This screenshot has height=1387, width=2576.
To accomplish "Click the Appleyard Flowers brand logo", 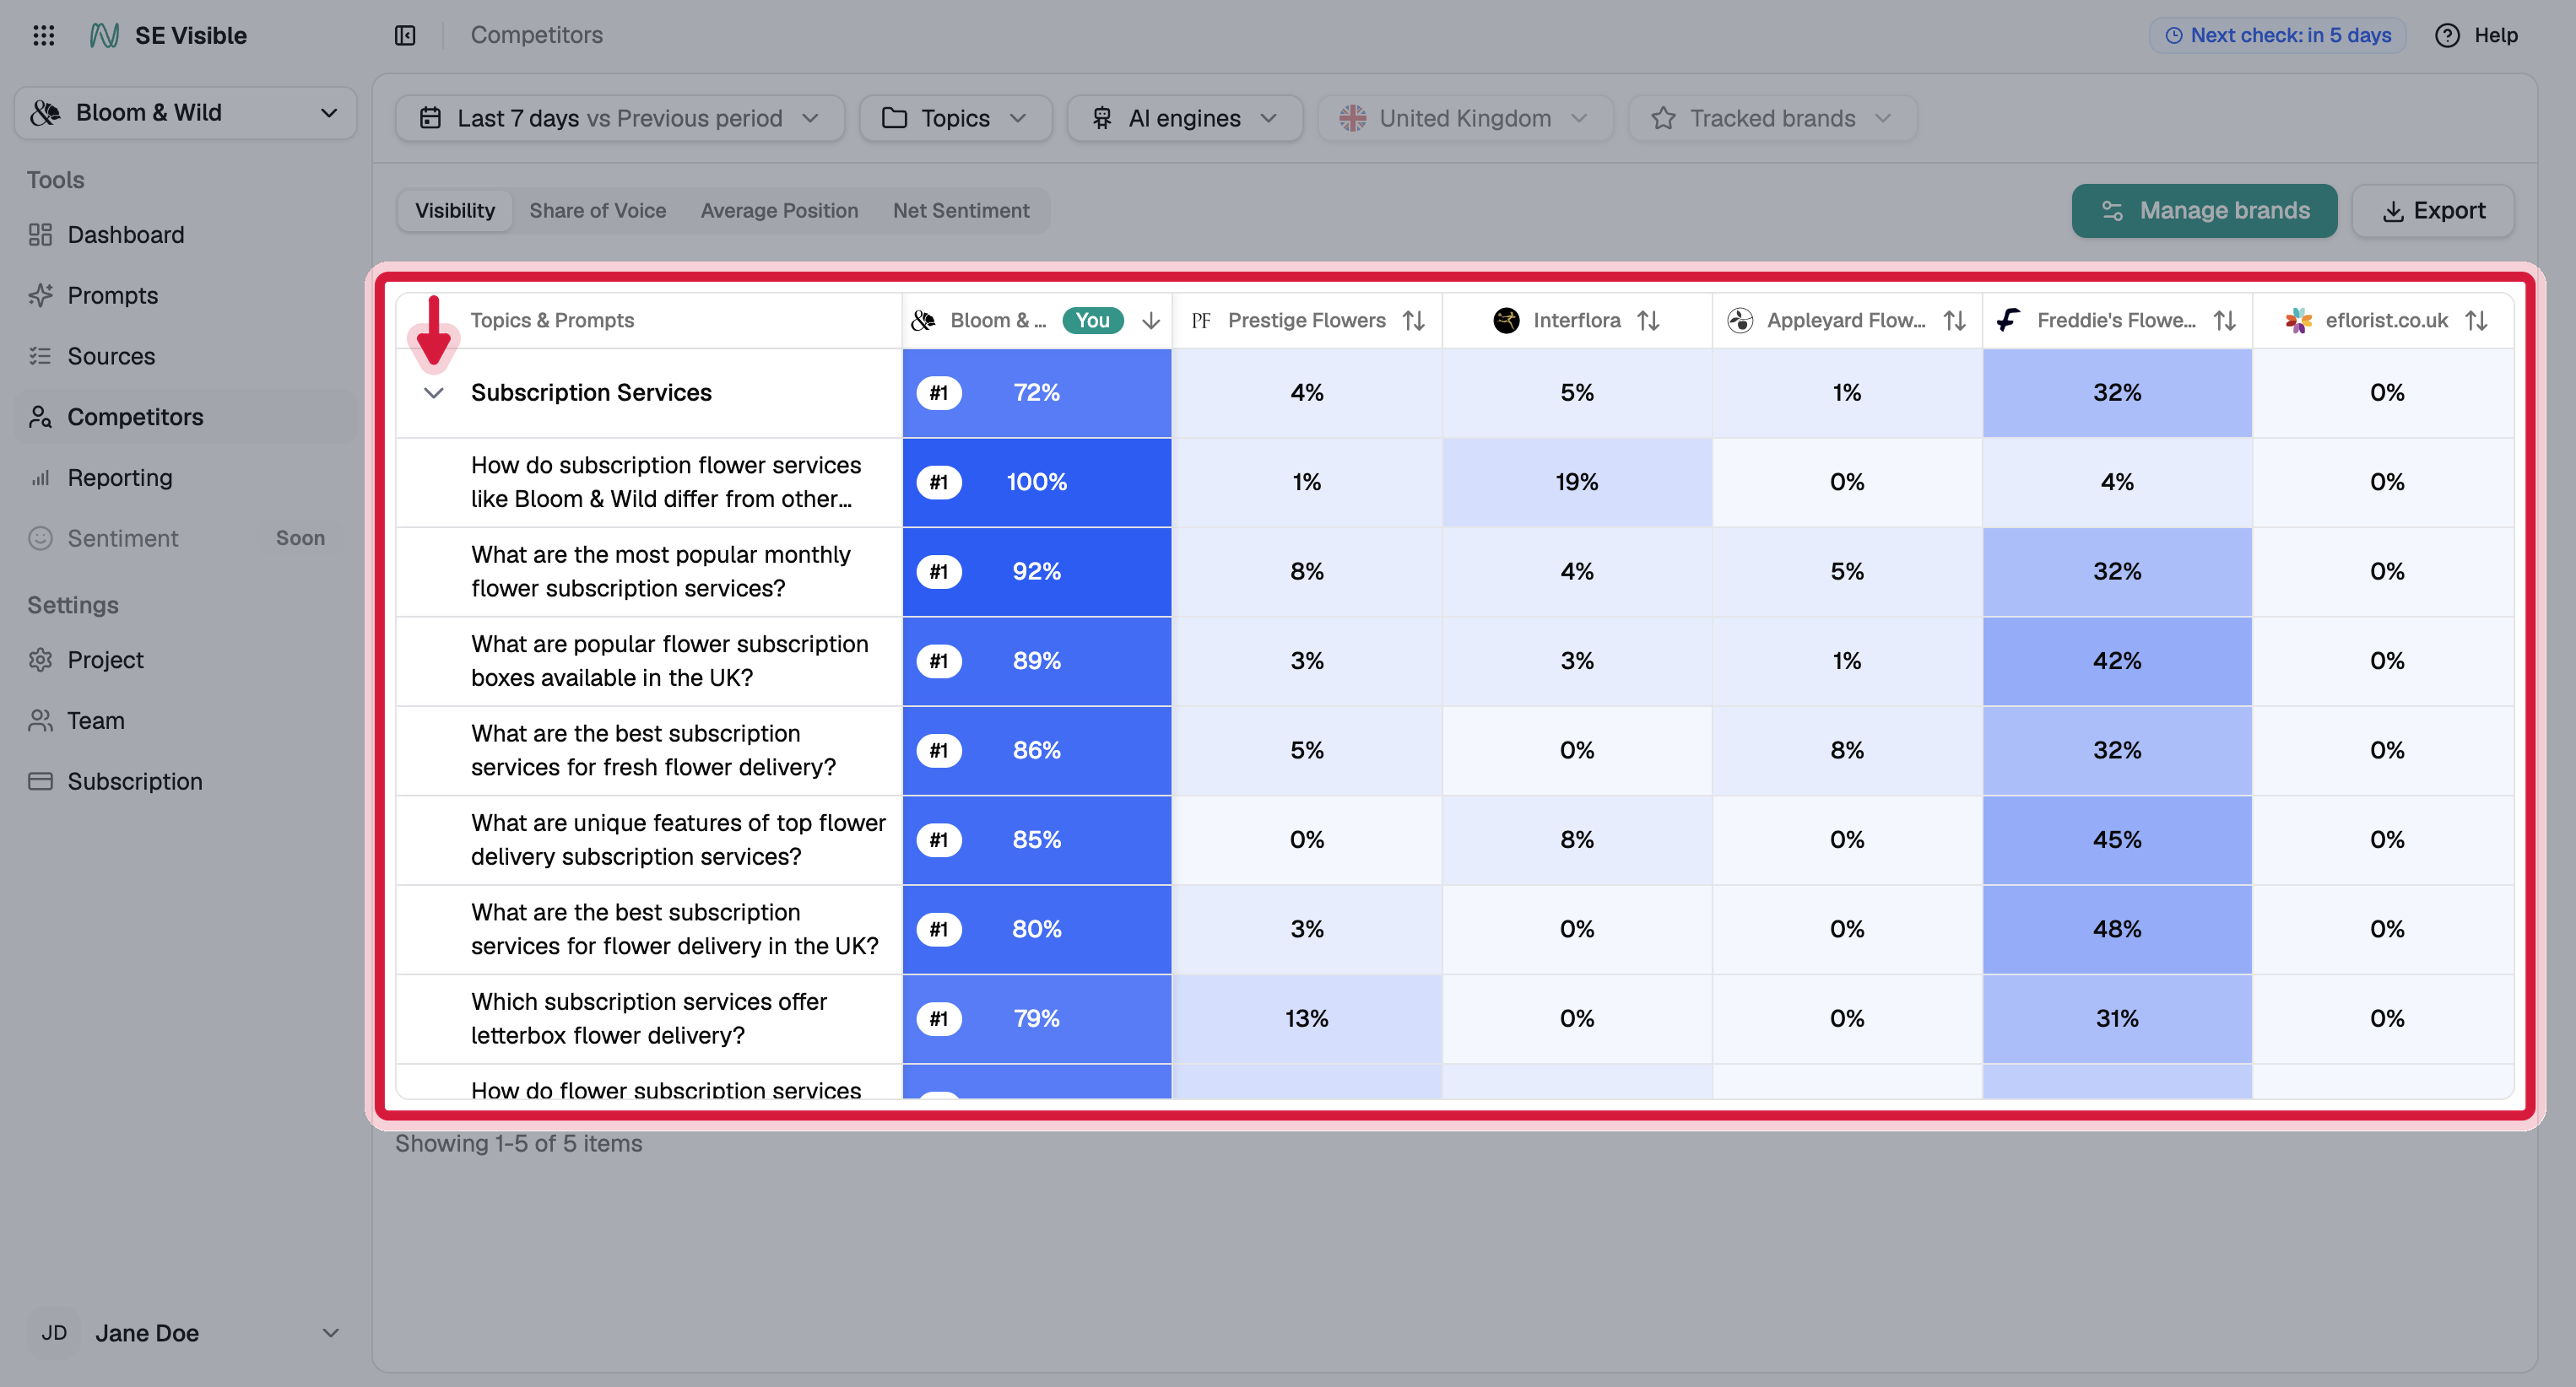I will [1740, 320].
